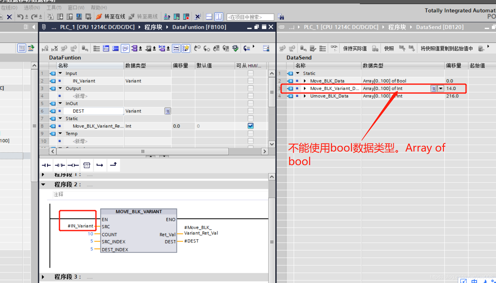Toggle free-form comments speech bubble icon
The image size is (496, 283).
(125, 48)
